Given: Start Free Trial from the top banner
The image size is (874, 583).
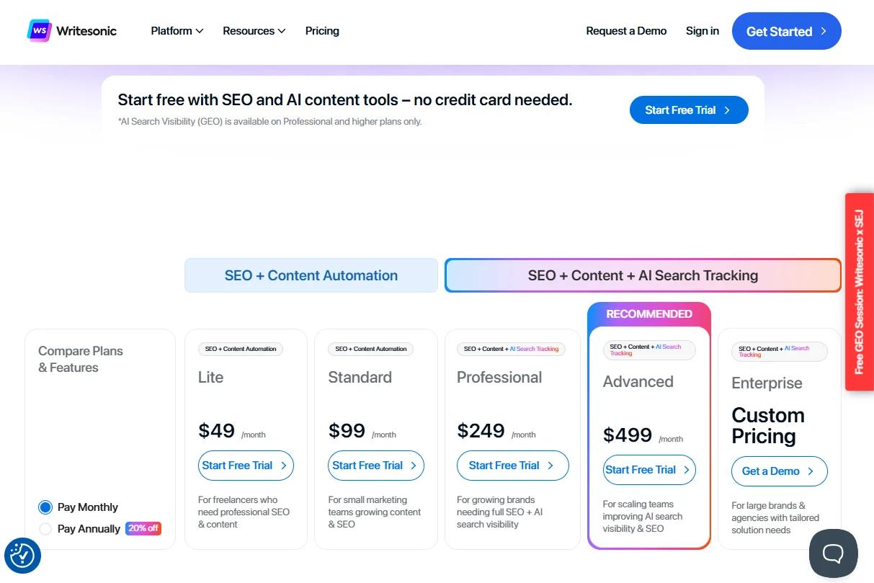Looking at the screenshot, I should click(x=688, y=110).
